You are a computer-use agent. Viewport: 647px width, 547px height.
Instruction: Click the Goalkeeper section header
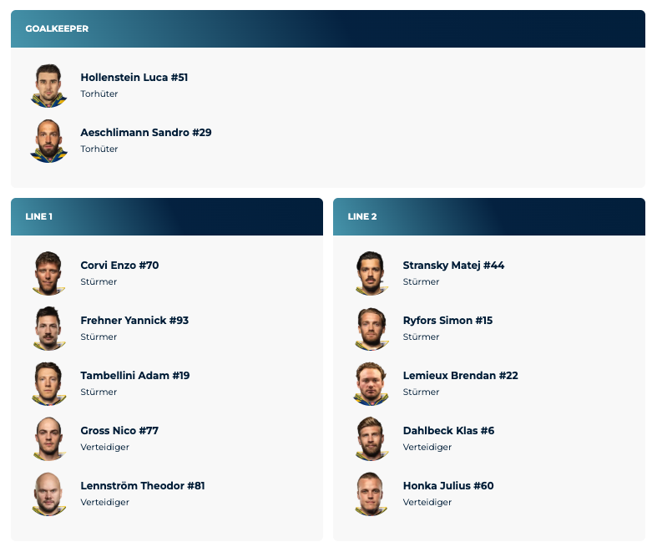click(x=327, y=29)
